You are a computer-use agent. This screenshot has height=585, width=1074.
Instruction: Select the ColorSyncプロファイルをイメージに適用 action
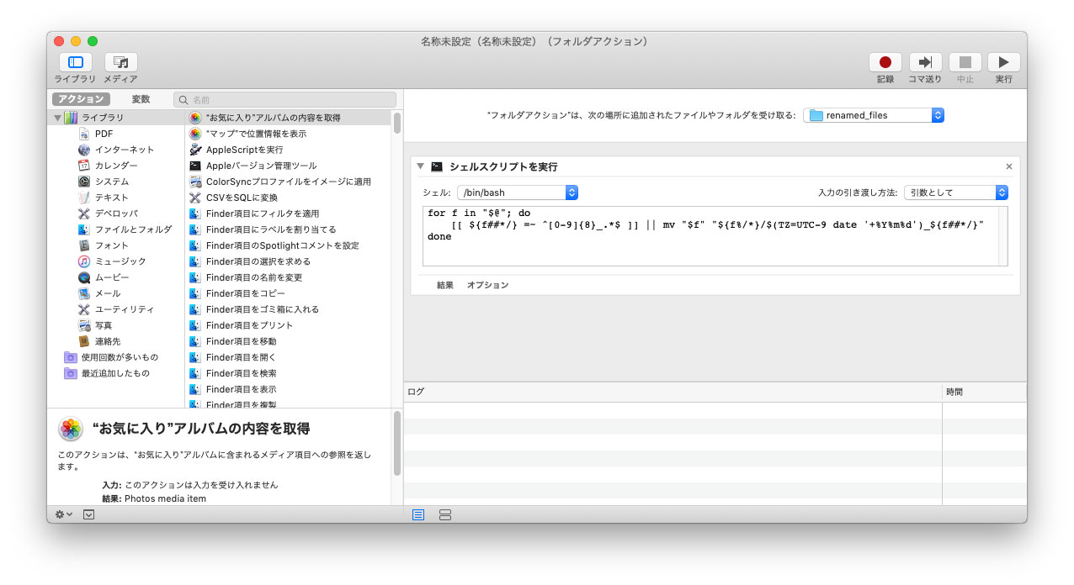click(288, 182)
